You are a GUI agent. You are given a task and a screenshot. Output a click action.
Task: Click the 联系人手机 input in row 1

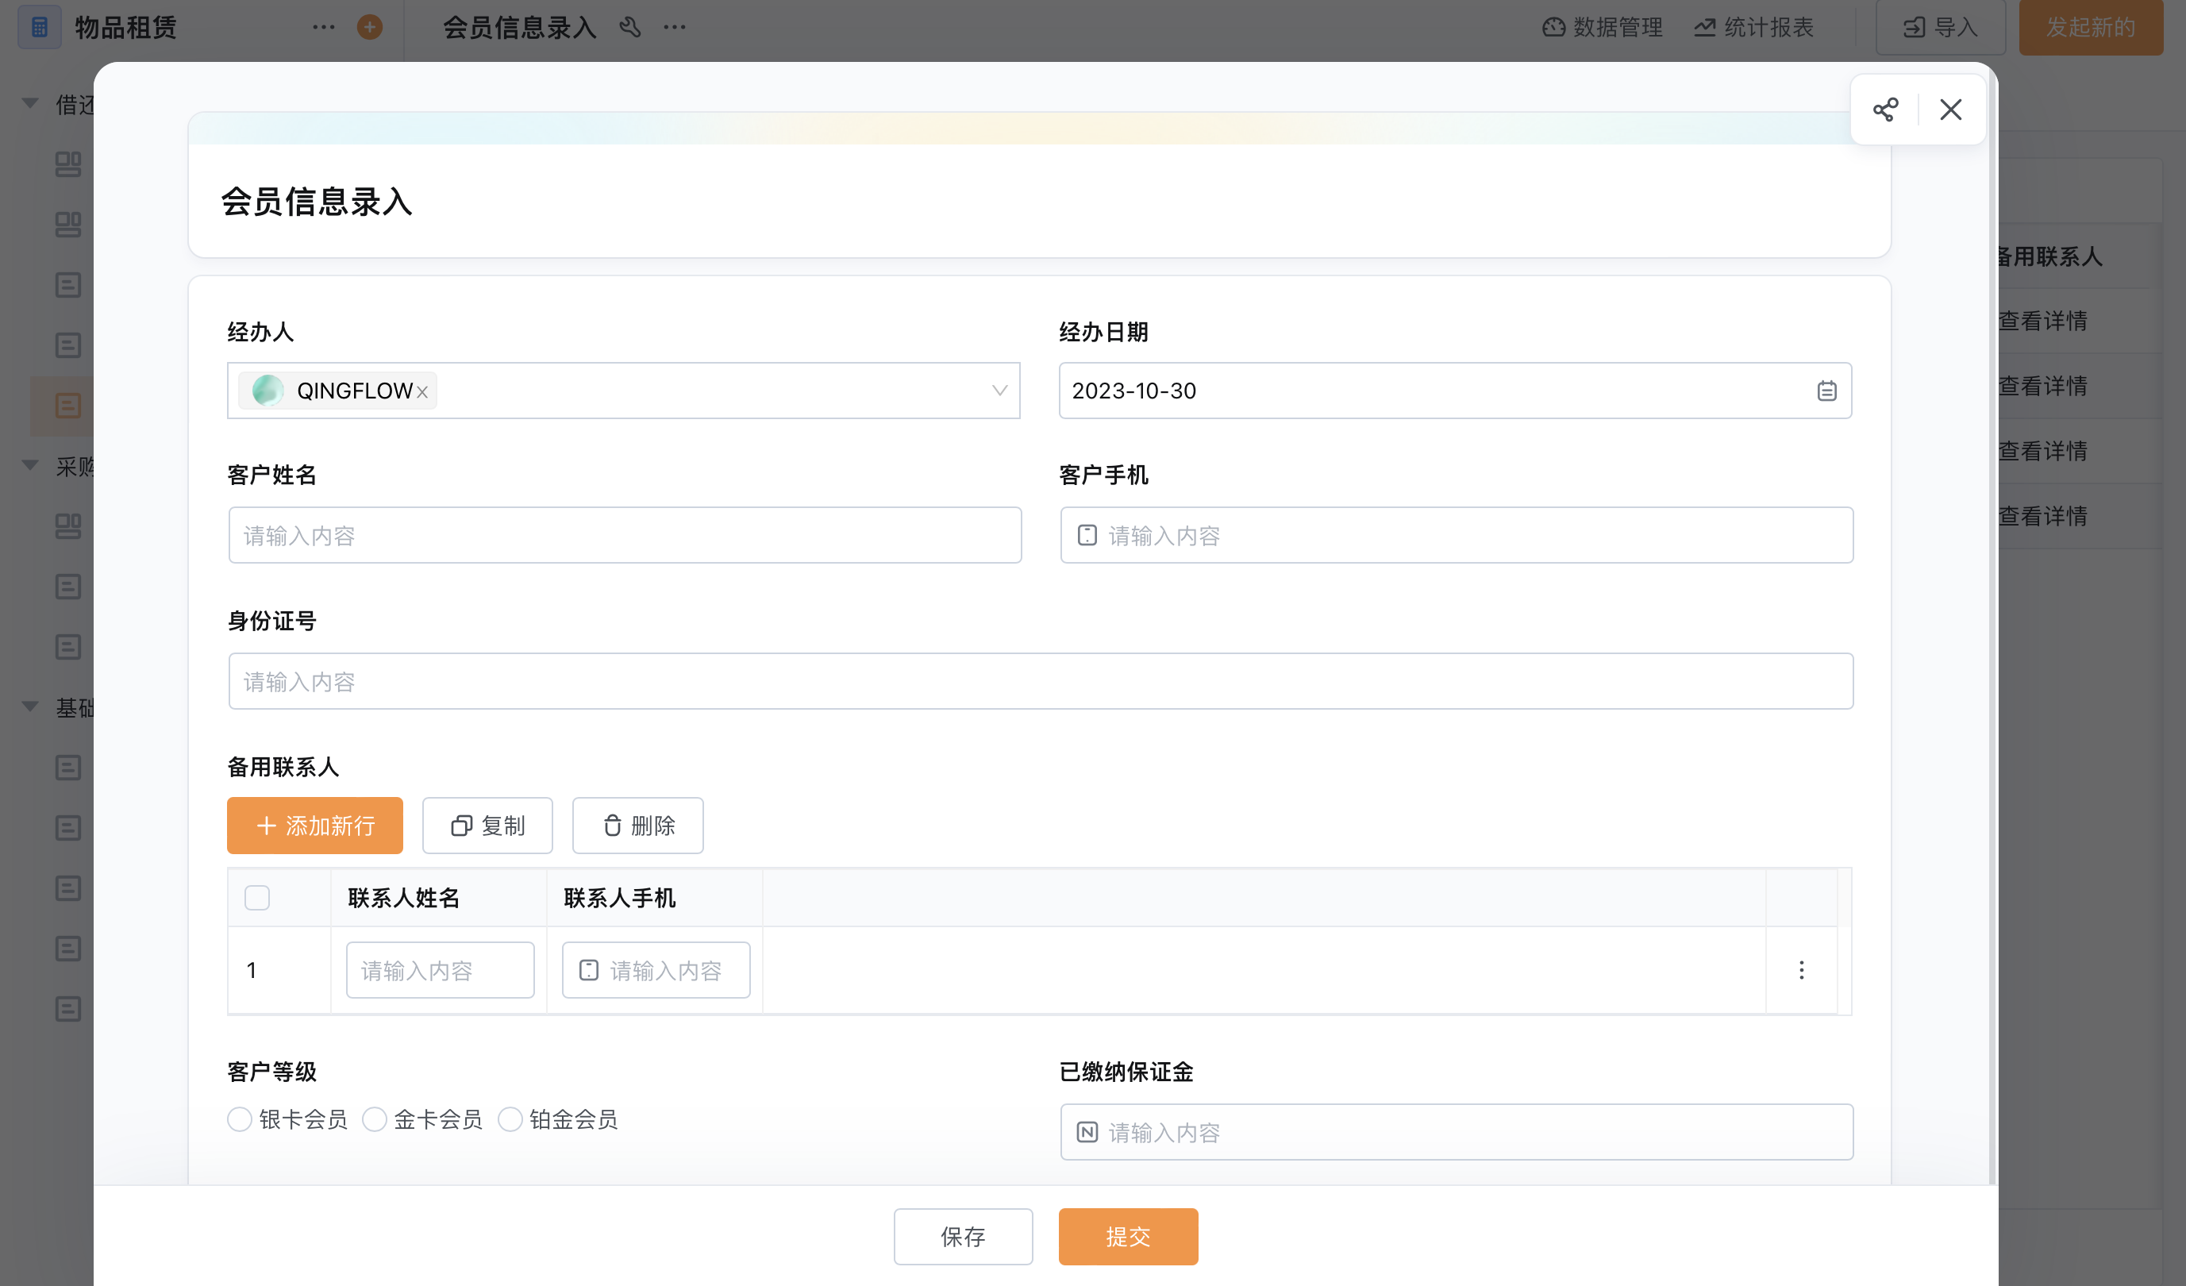[656, 970]
